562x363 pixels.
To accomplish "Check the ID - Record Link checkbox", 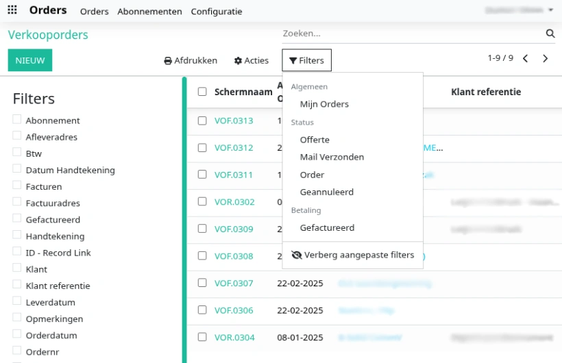I will [x=17, y=251].
